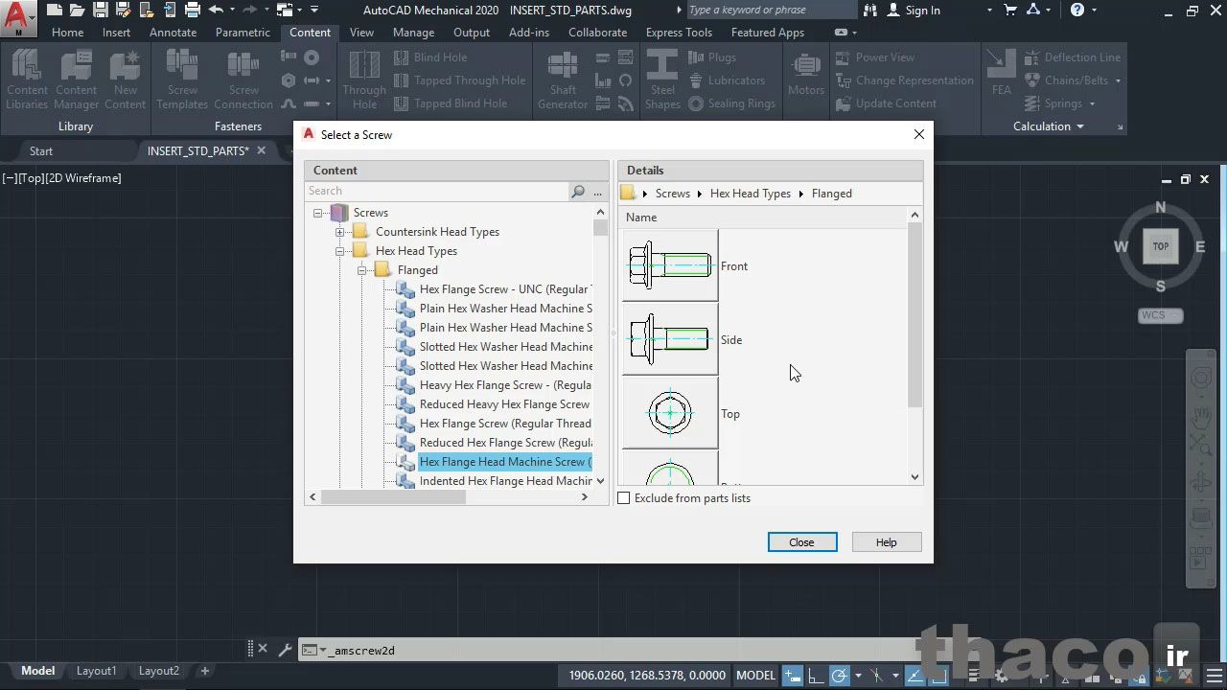Click Update Content in ribbon
Image resolution: width=1227 pixels, height=690 pixels.
point(886,103)
